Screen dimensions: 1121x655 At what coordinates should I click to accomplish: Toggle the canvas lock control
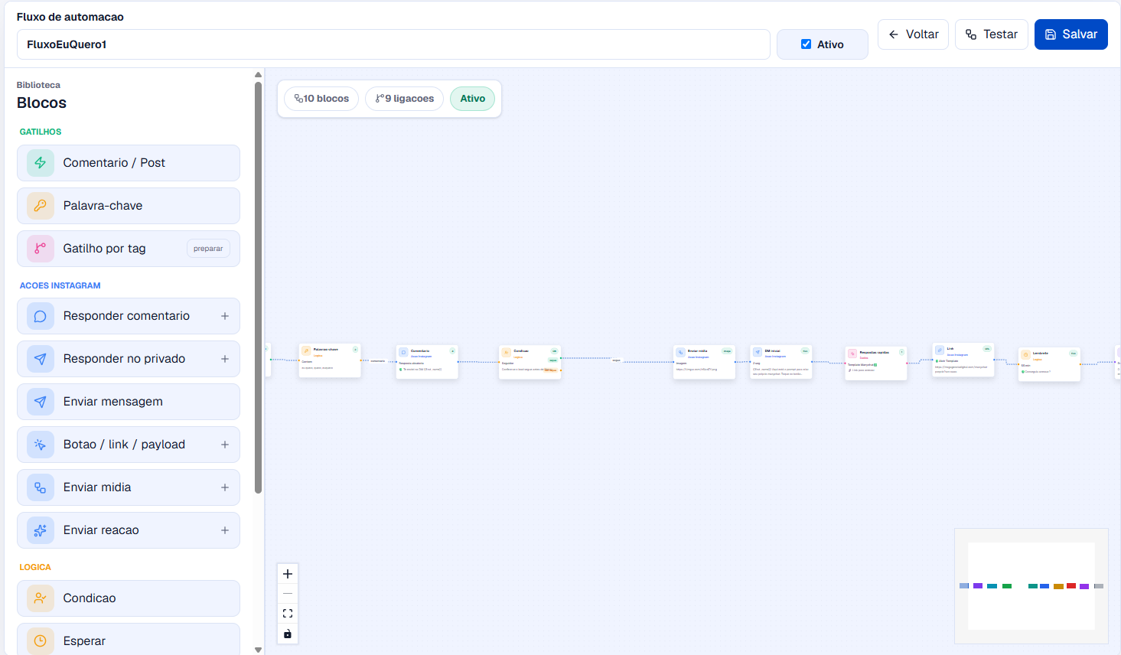[x=288, y=634]
